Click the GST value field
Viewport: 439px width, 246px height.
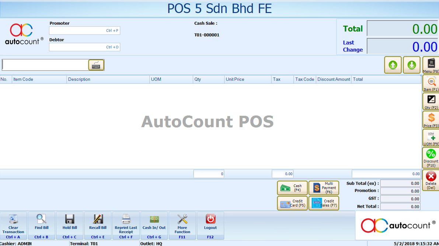point(400,199)
